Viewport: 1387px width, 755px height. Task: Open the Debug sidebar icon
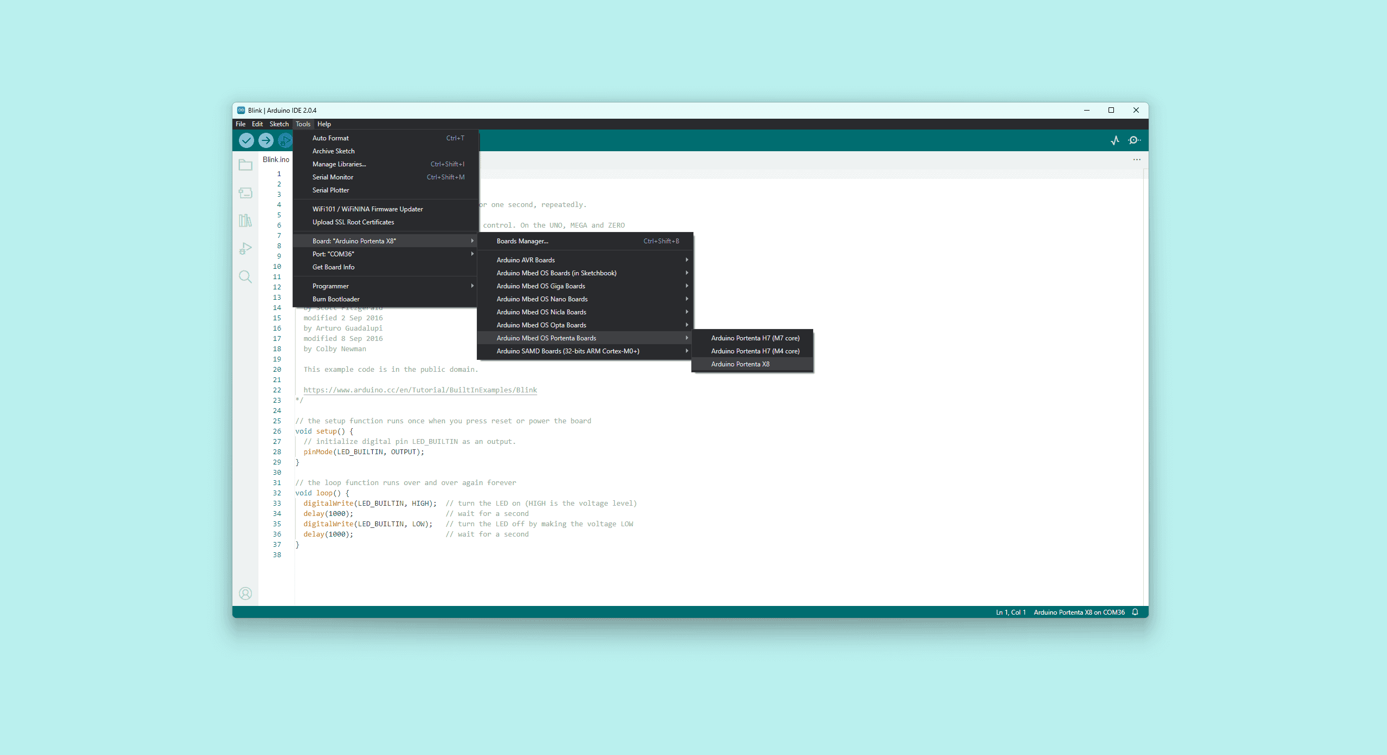pyautogui.click(x=245, y=249)
